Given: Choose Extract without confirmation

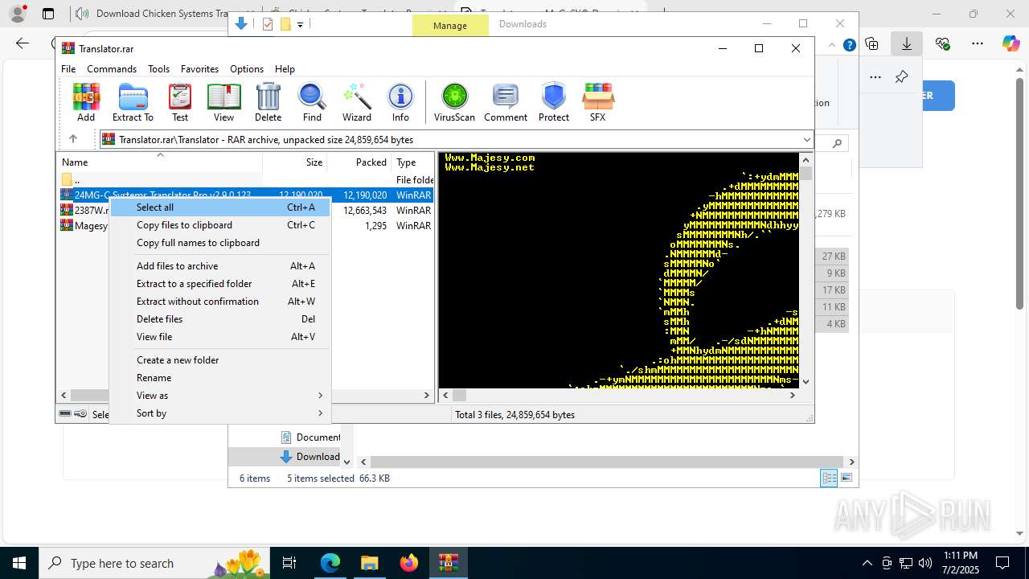Looking at the screenshot, I should (x=220, y=302).
